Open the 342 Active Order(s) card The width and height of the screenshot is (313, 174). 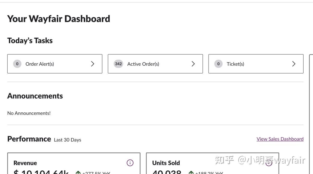pos(155,64)
